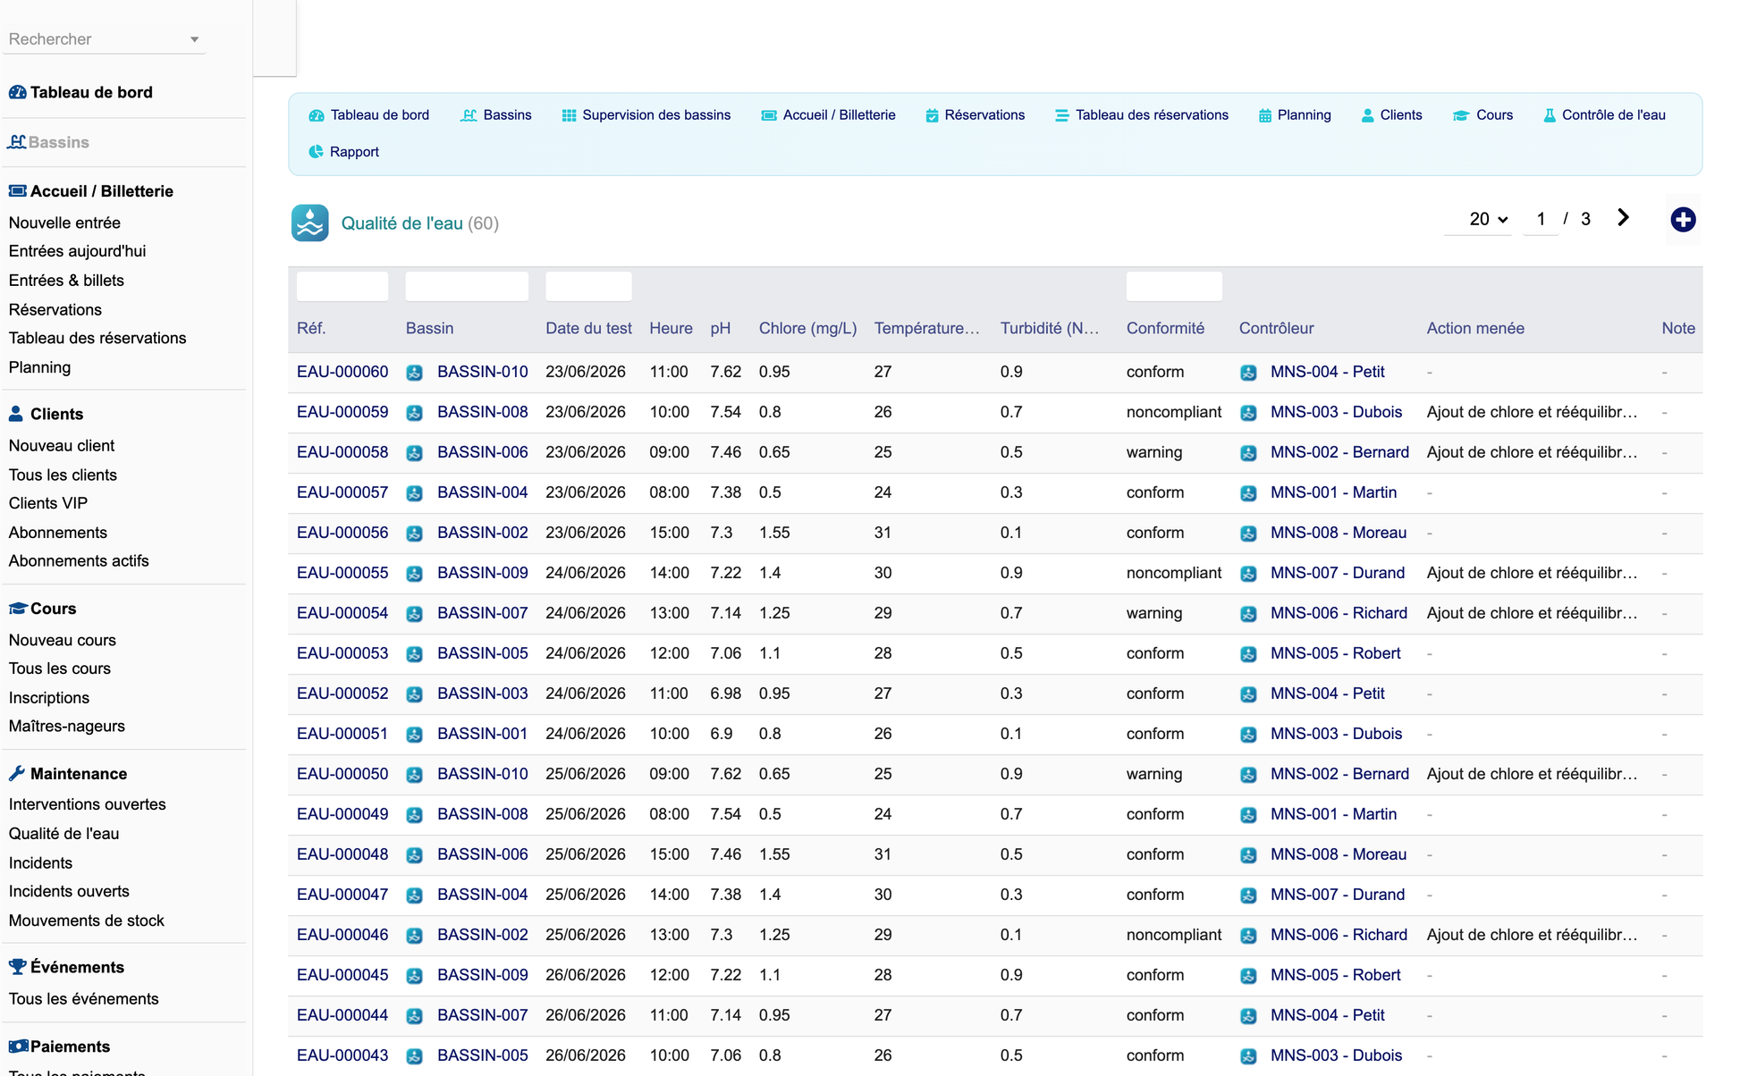Image resolution: width=1740 pixels, height=1076 pixels.
Task: Open the 20 rows per page dropdown
Action: click(x=1488, y=219)
